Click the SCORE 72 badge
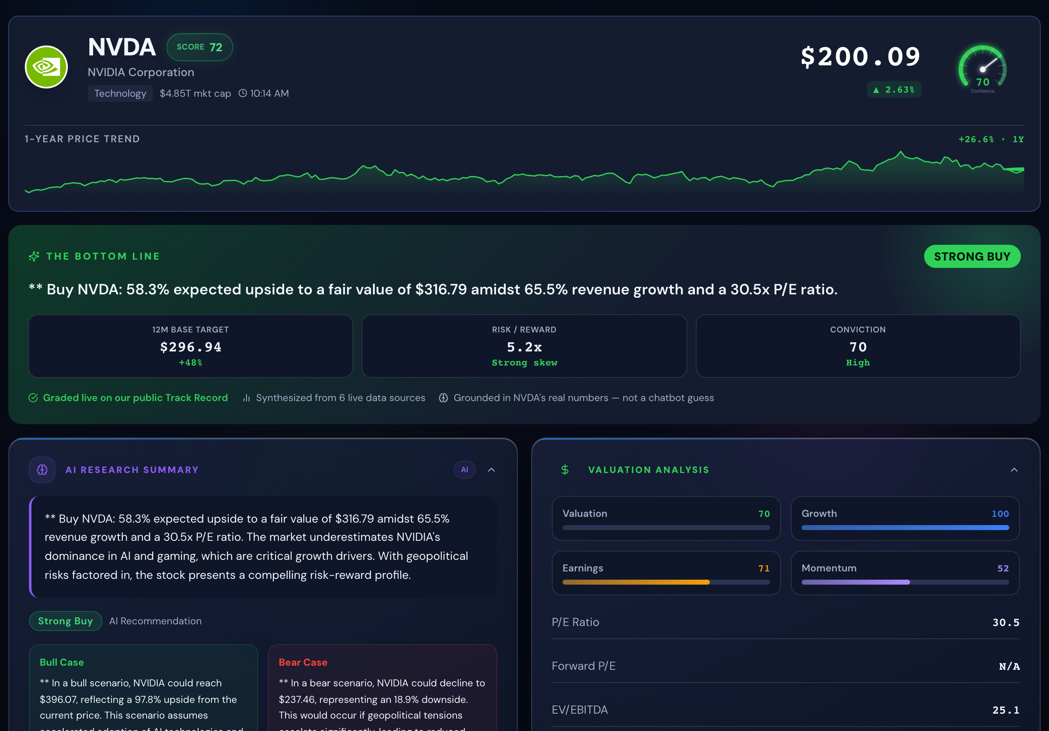 [x=200, y=47]
